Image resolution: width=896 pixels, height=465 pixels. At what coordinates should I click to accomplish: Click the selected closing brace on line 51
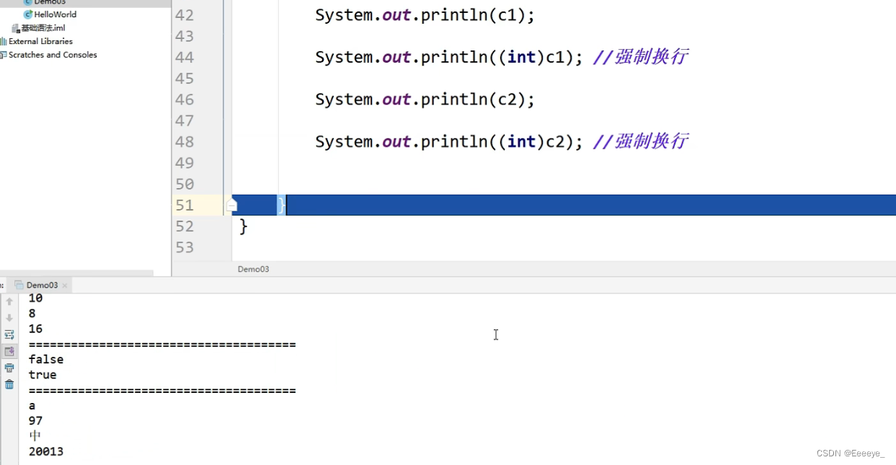281,205
